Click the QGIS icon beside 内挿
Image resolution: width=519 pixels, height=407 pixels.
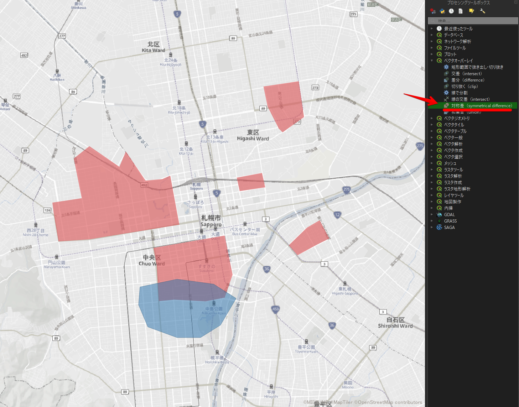[439, 208]
